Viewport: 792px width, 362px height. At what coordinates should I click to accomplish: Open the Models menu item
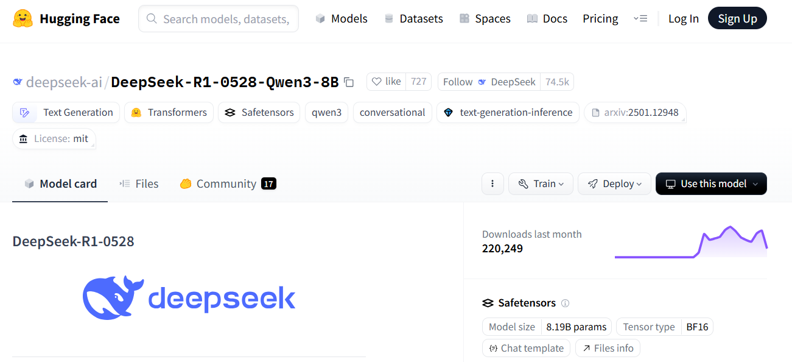click(x=342, y=19)
